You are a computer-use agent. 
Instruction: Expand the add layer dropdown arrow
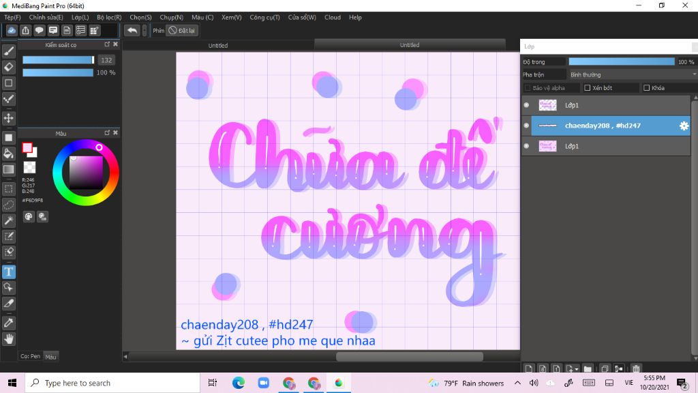(577, 369)
